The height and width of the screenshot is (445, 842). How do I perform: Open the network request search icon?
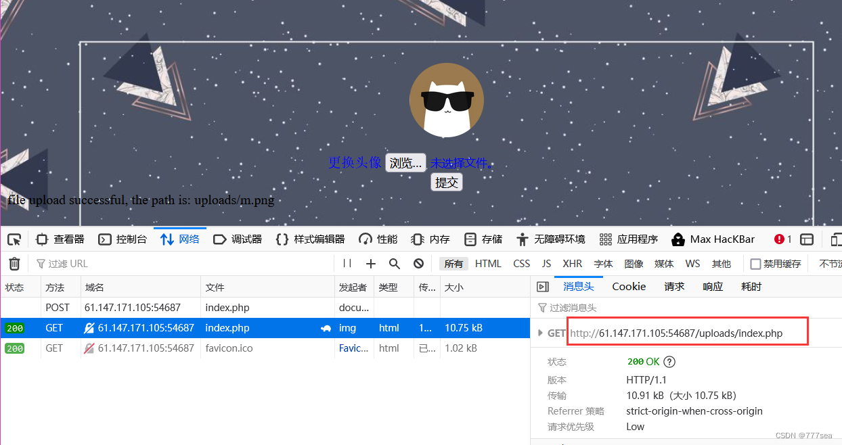tap(395, 263)
